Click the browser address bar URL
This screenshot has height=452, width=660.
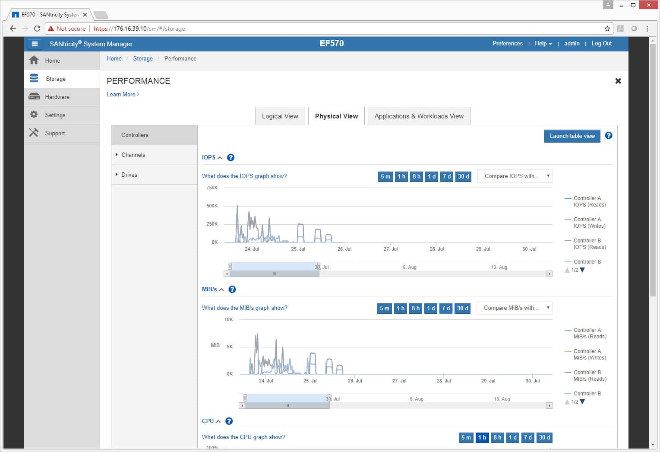[x=139, y=29]
